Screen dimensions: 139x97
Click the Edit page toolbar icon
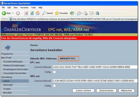[x=91, y=13]
